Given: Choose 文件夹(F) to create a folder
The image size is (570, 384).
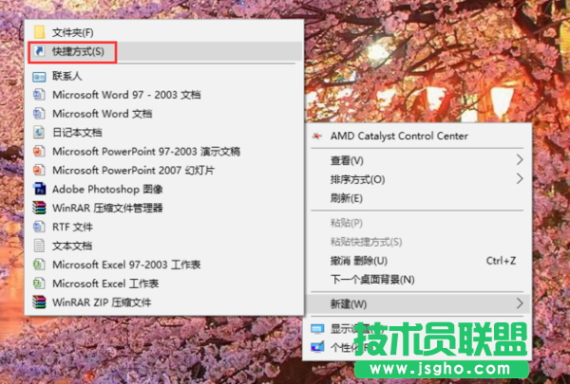Looking at the screenshot, I should pyautogui.click(x=164, y=32).
